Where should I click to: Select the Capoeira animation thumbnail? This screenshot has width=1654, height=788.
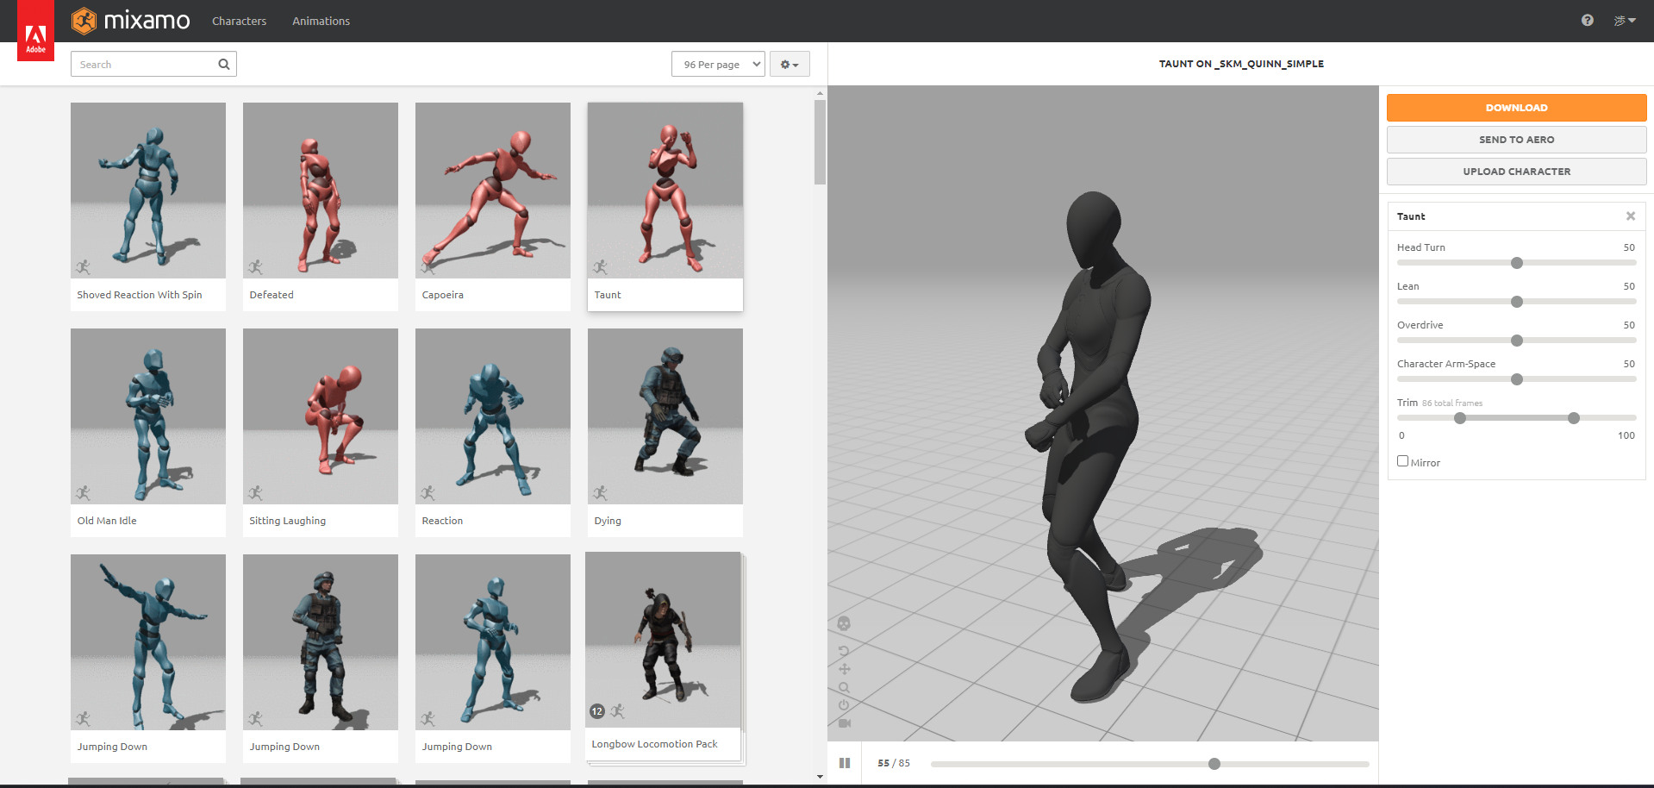pos(493,191)
